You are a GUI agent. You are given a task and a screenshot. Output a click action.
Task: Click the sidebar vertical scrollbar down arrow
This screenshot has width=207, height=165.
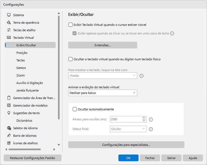[x=59, y=145]
